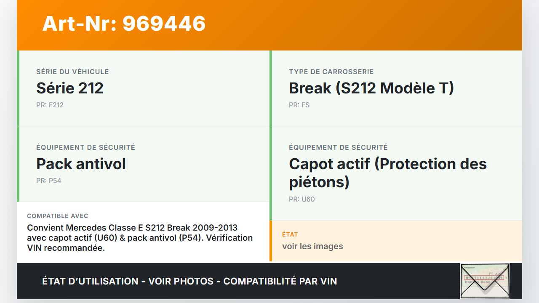Click ÉQUIPEMENT DE SÉCURITÉ label above Pack antivol
The image size is (539, 303).
pos(85,147)
